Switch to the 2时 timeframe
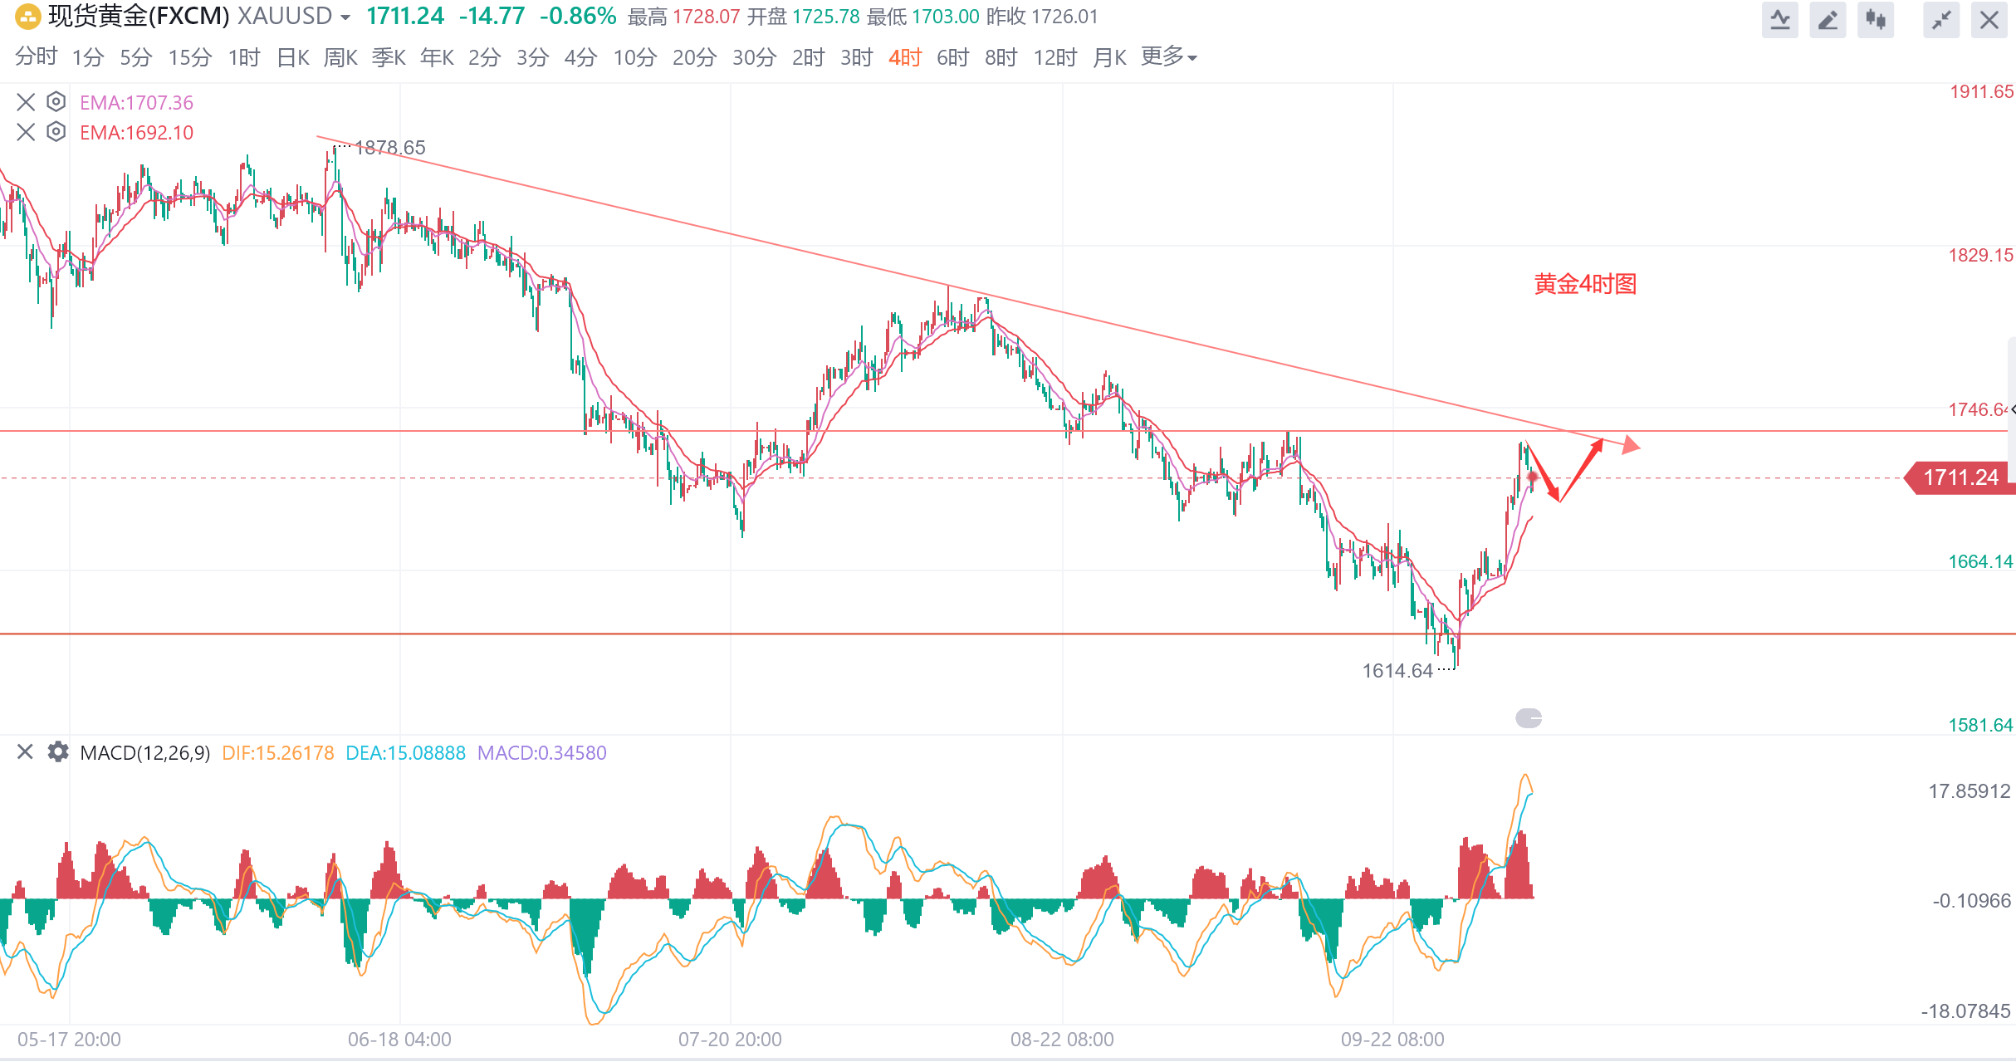The image size is (2016, 1062). point(809,56)
